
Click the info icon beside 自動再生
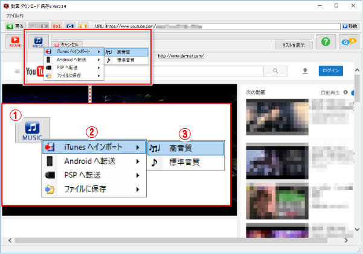click(x=345, y=92)
